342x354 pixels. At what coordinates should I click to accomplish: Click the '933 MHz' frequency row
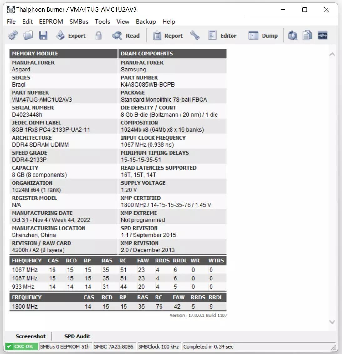tap(118, 287)
